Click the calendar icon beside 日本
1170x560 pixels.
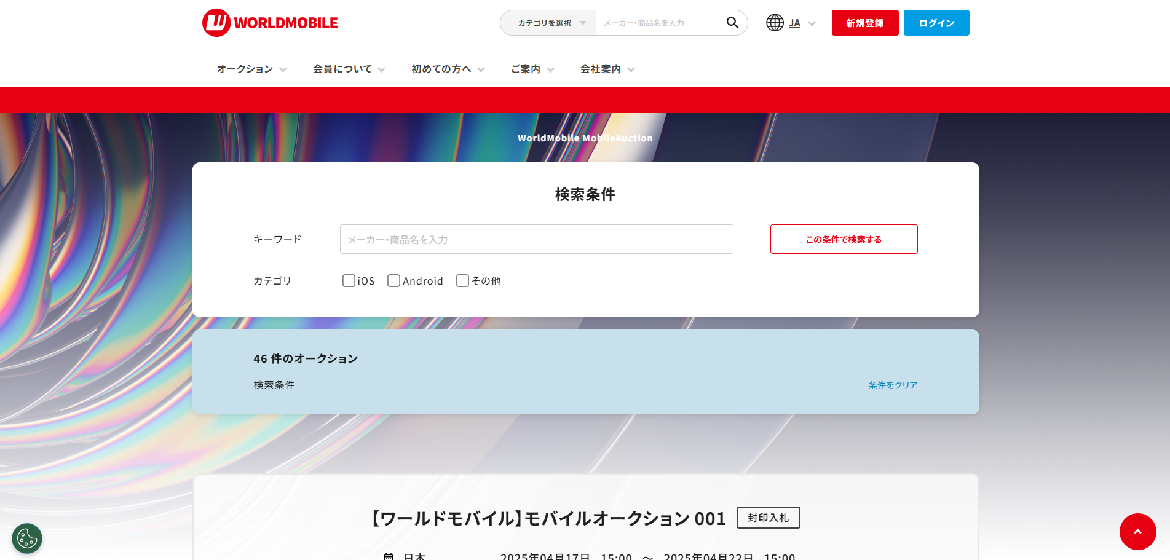(389, 556)
